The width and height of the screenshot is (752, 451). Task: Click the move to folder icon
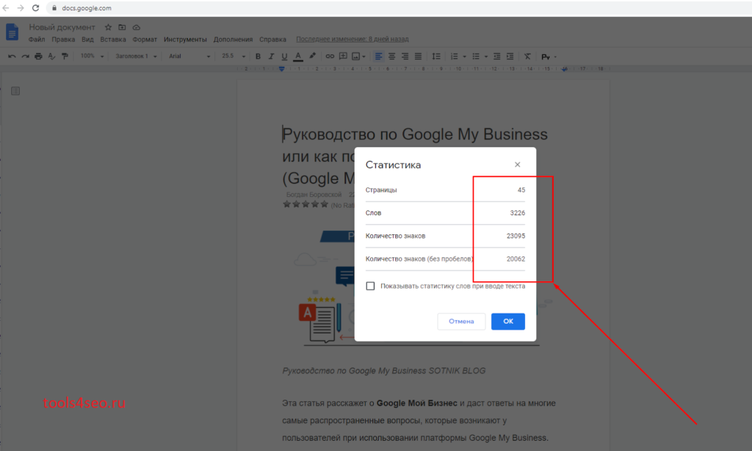(x=123, y=27)
